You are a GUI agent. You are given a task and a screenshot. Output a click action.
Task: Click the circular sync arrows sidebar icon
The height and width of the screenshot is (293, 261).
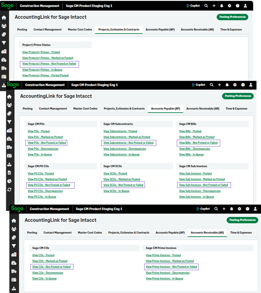pyautogui.click(x=9, y=190)
